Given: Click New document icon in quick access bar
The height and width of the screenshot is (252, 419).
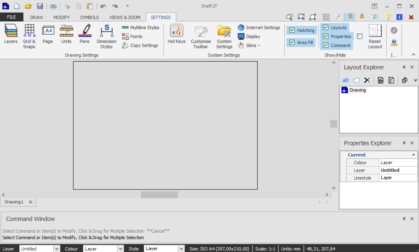Looking at the screenshot, I should pyautogui.click(x=17, y=6).
